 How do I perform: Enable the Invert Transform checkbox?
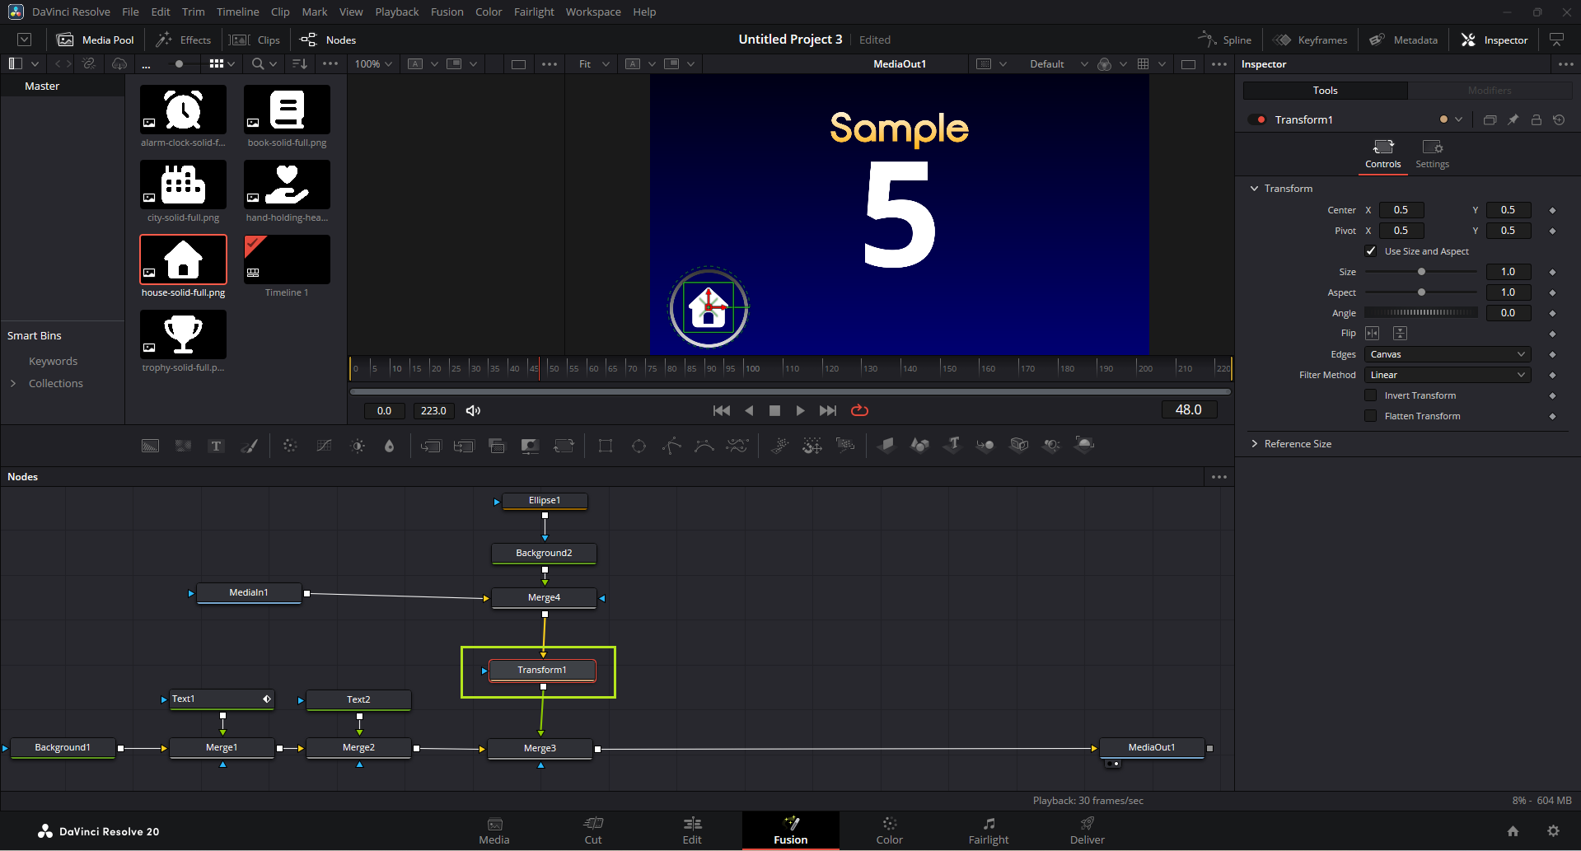(1371, 395)
